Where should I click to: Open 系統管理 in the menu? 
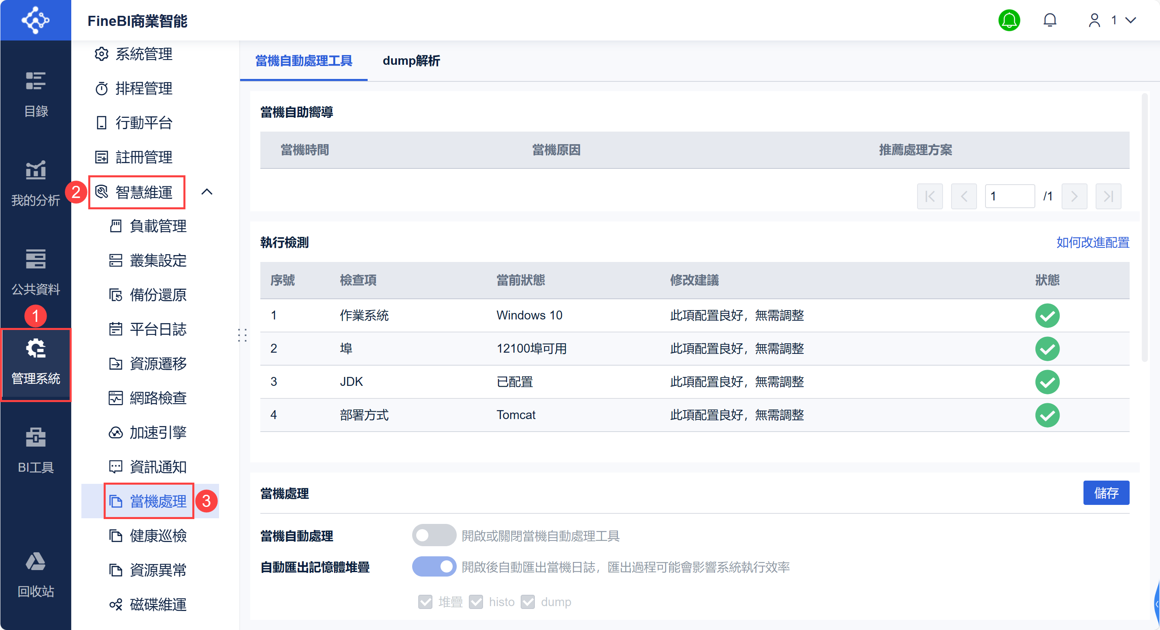134,54
